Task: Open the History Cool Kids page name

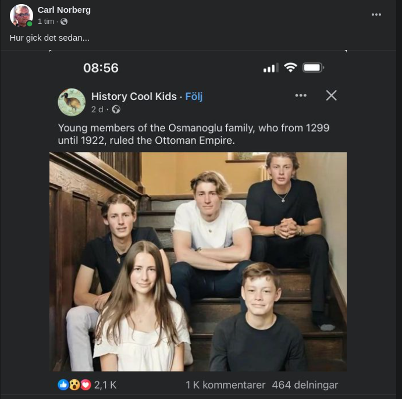Action: point(134,97)
